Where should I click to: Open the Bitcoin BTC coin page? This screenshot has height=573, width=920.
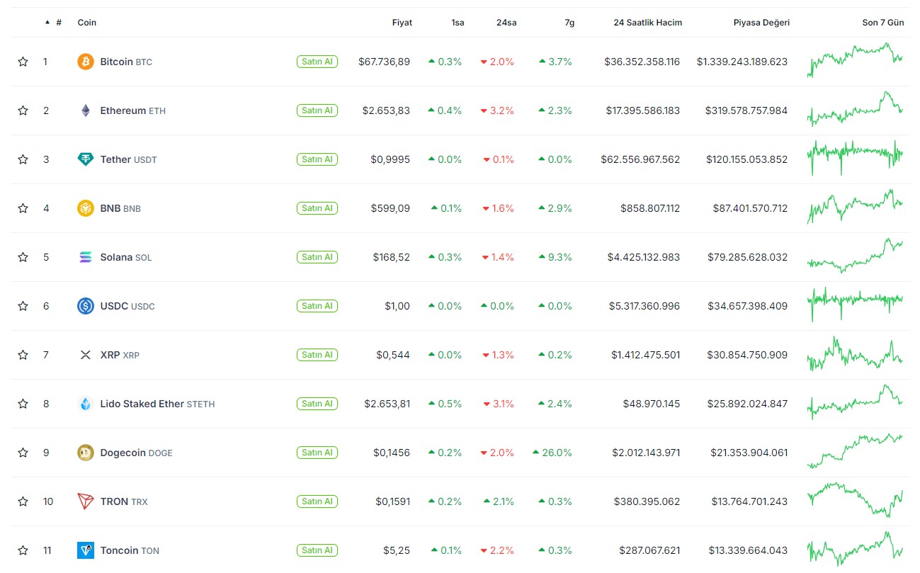[x=126, y=62]
